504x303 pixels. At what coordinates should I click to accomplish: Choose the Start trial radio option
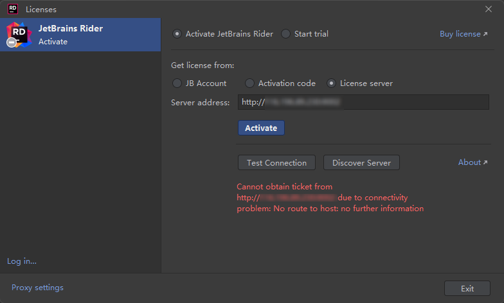[x=286, y=34]
